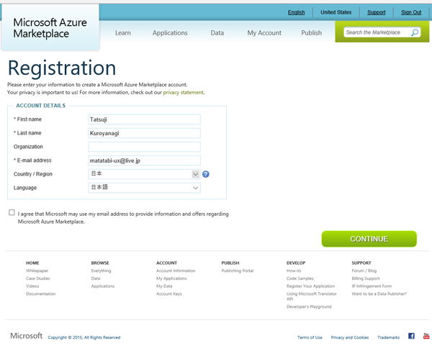Open the My Applications footer link
This screenshot has width=432, height=356.
coord(171,278)
